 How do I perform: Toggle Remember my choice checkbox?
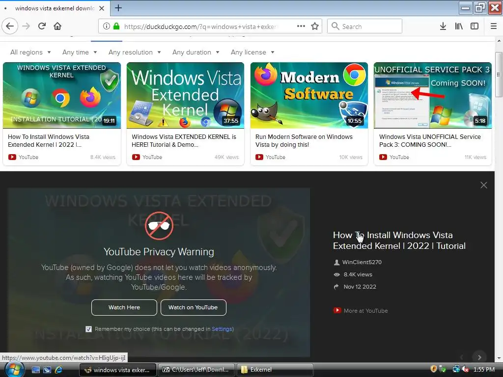click(88, 329)
